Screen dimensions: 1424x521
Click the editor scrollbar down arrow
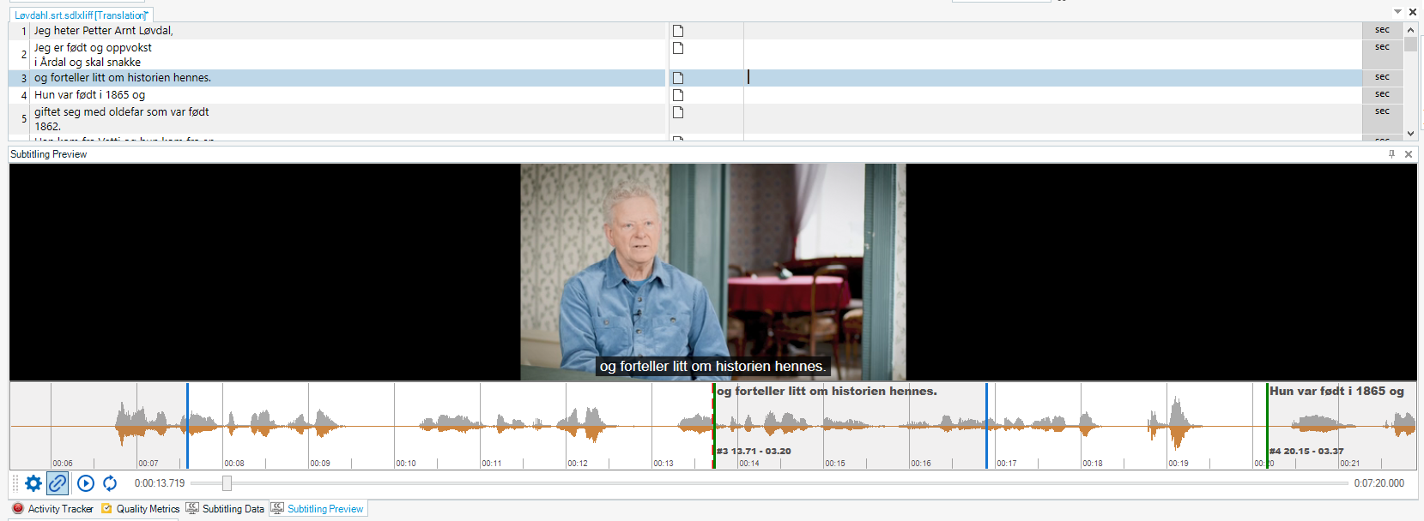coord(1410,134)
